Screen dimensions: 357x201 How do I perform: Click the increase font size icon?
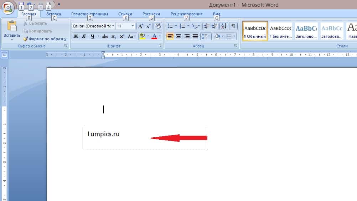pyautogui.click(x=140, y=26)
